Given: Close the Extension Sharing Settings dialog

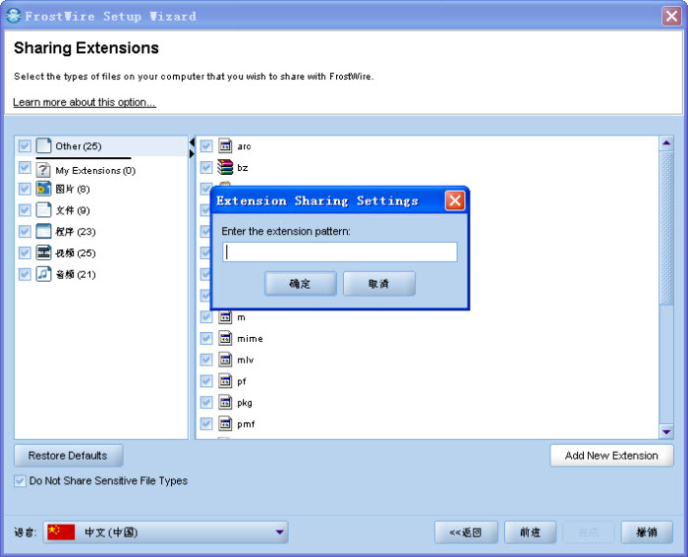Looking at the screenshot, I should pos(455,200).
